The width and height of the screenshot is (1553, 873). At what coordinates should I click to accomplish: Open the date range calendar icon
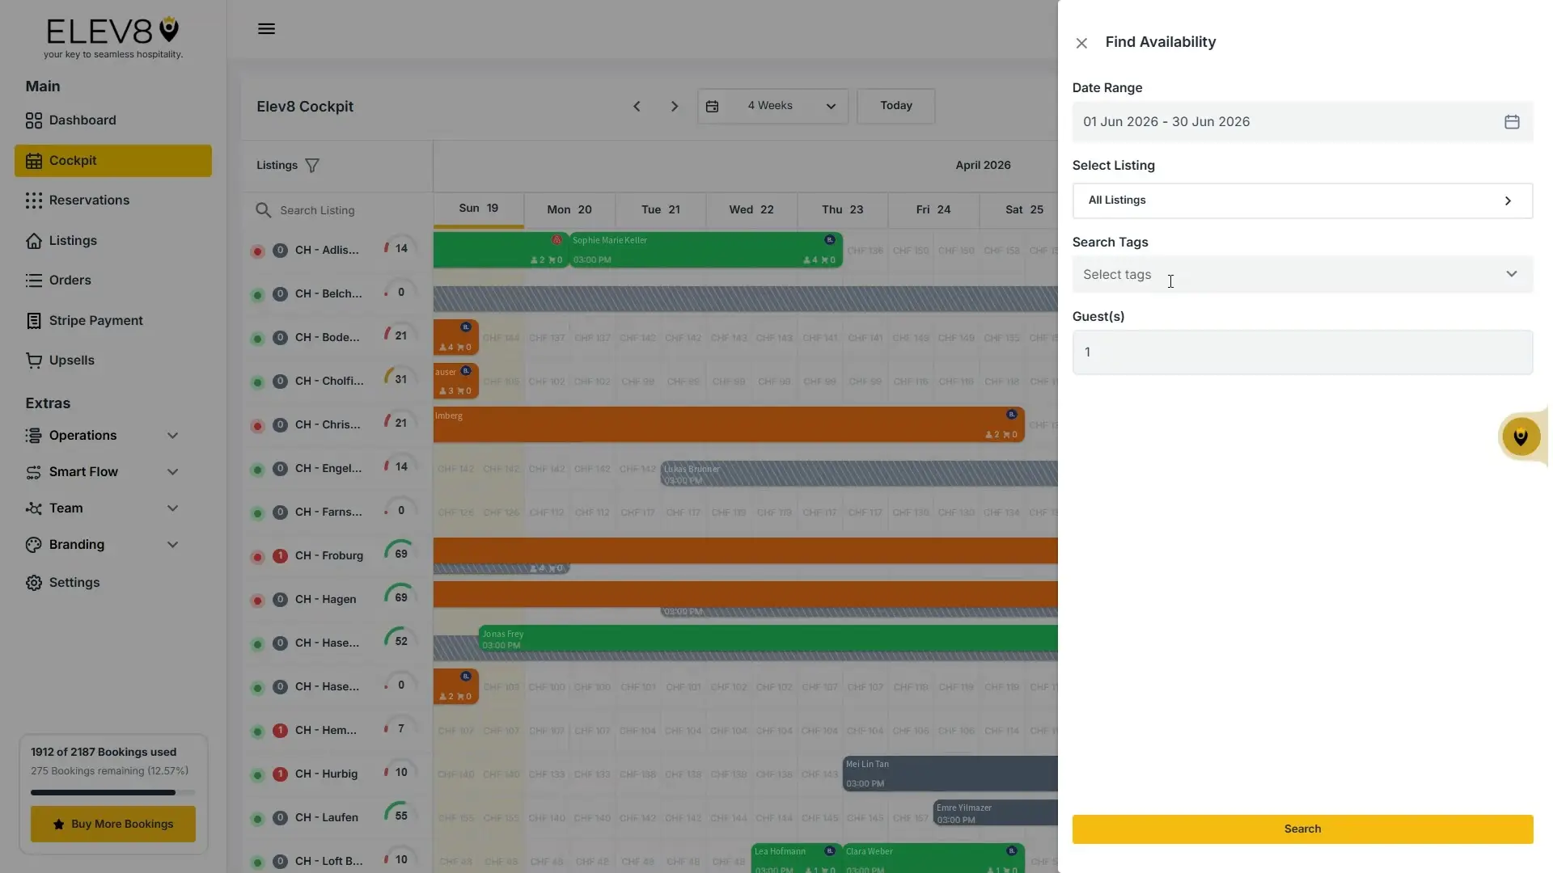pos(1512,122)
